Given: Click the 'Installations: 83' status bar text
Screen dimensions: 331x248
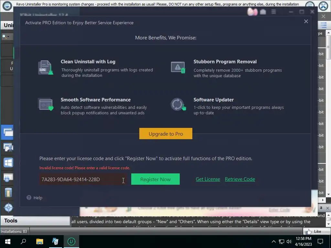Looking at the screenshot, I should pyautogui.click(x=14, y=231).
